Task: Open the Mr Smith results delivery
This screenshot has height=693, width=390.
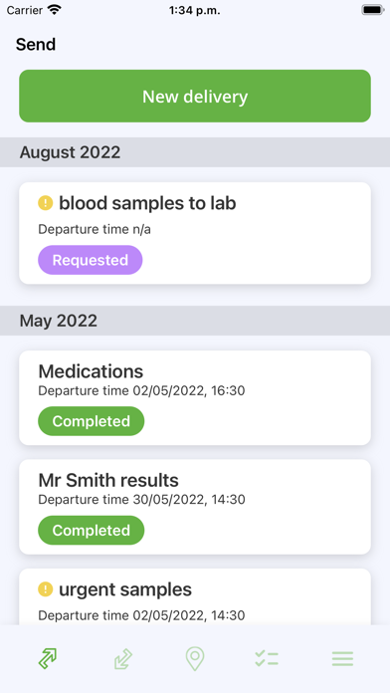Action: click(195, 507)
